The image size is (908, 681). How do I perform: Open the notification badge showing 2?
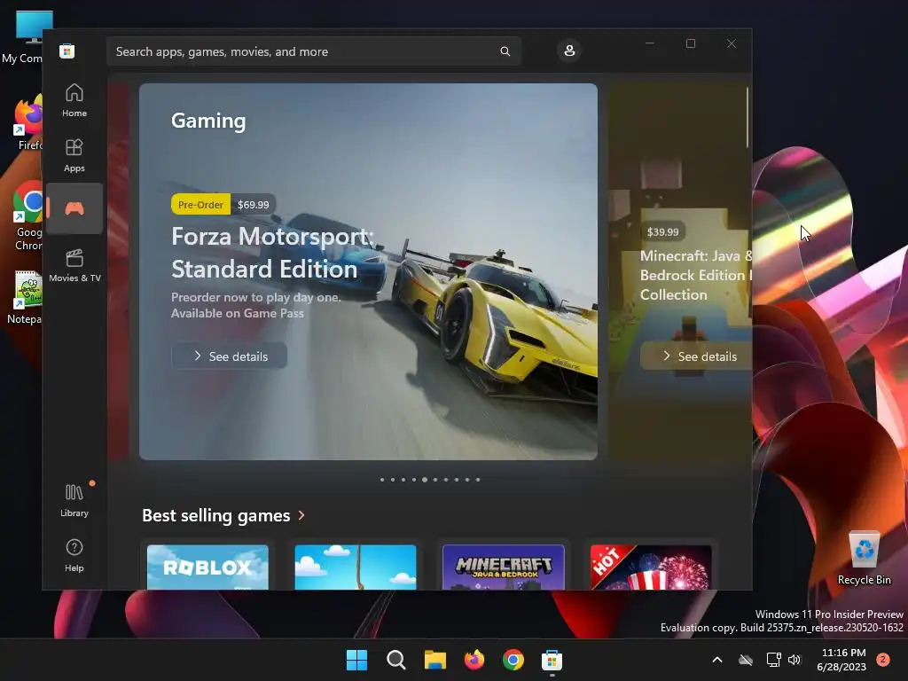pos(883,659)
